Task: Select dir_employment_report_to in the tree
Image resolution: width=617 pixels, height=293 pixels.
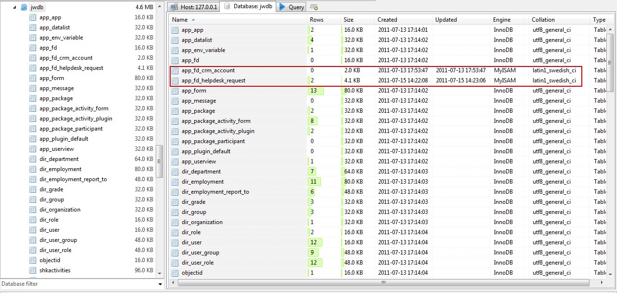Action: coord(73,179)
